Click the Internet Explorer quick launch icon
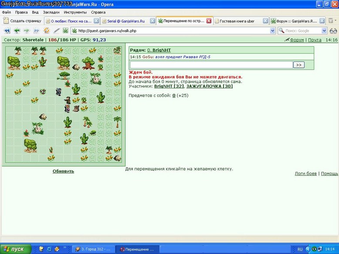 coord(49,249)
